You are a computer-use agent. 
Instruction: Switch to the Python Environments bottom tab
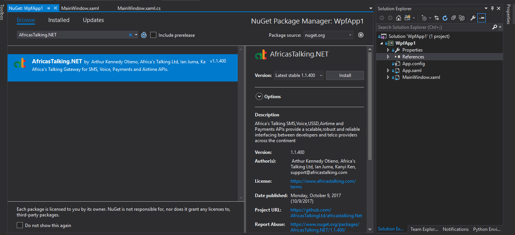tap(486, 229)
